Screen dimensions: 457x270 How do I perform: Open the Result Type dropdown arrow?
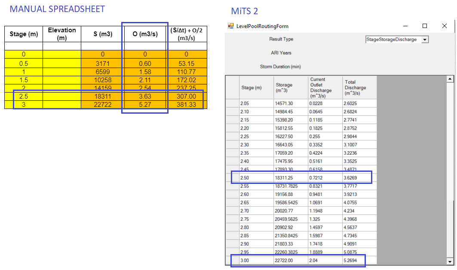coord(425,39)
